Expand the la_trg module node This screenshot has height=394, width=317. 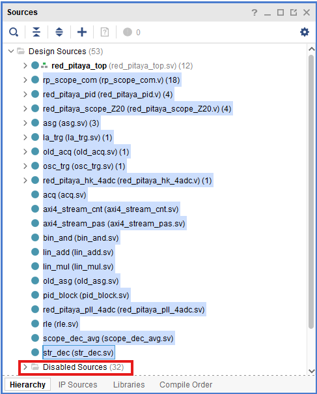25,137
